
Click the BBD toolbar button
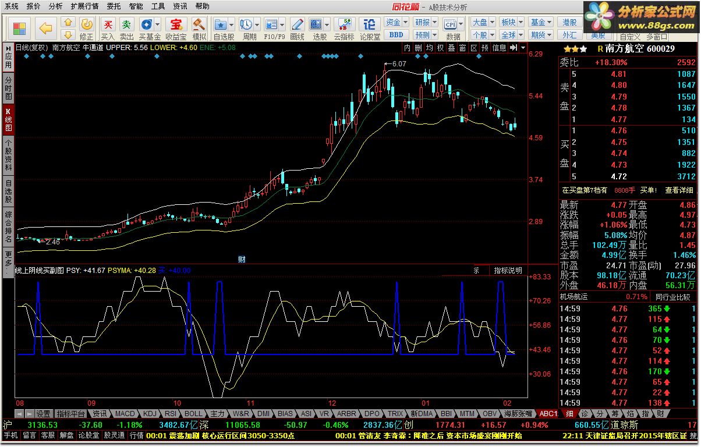396,35
